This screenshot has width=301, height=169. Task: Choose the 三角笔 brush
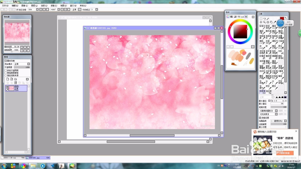(x=281, y=42)
